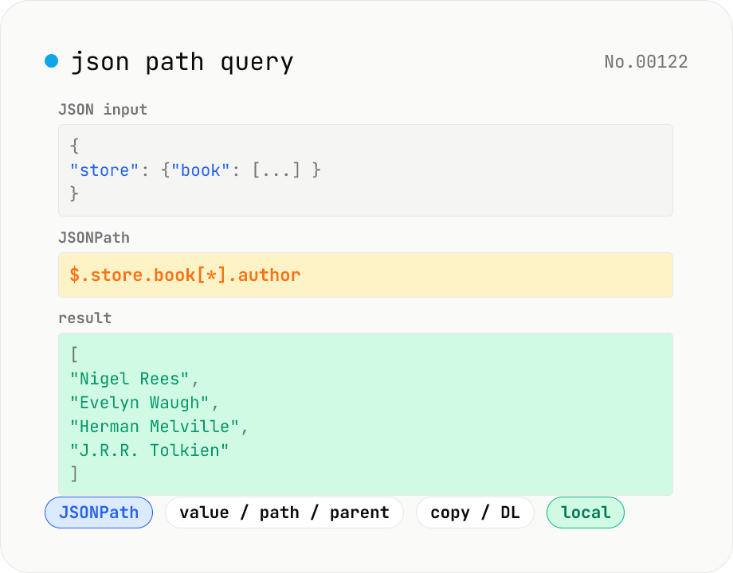The width and height of the screenshot is (733, 573).
Task: Select the green local tag
Action: coord(586,513)
